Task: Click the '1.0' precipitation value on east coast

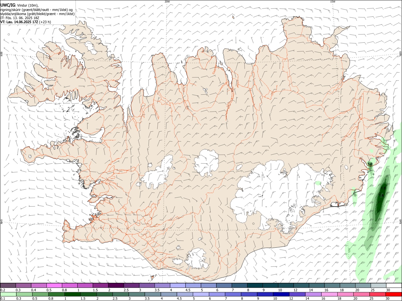Action: click(370, 164)
